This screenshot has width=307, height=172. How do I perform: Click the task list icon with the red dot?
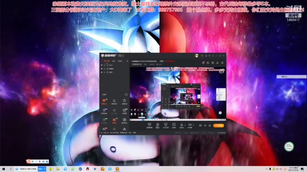(203, 63)
